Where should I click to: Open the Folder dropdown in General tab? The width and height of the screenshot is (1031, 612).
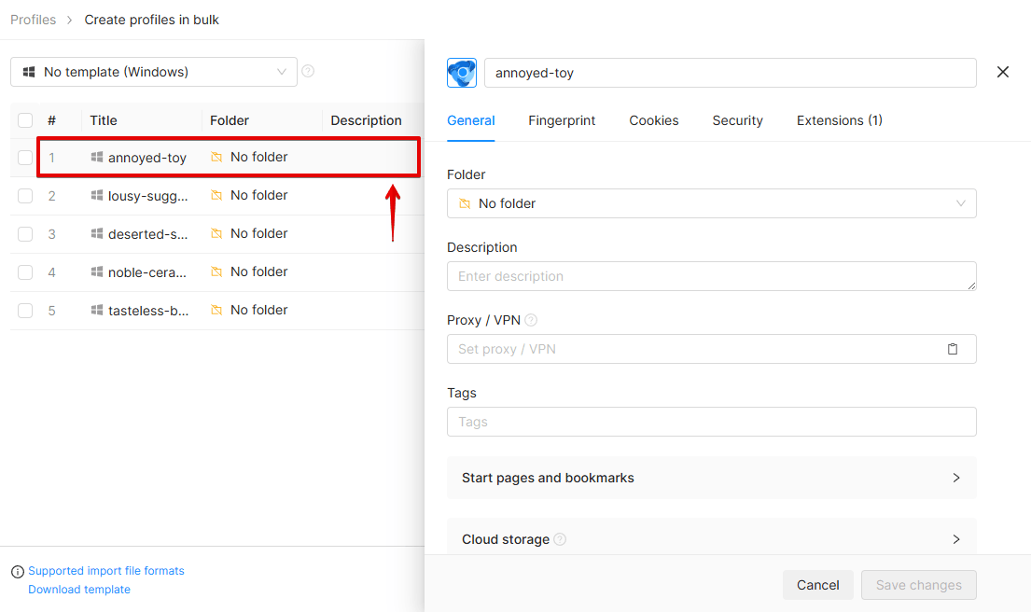712,203
